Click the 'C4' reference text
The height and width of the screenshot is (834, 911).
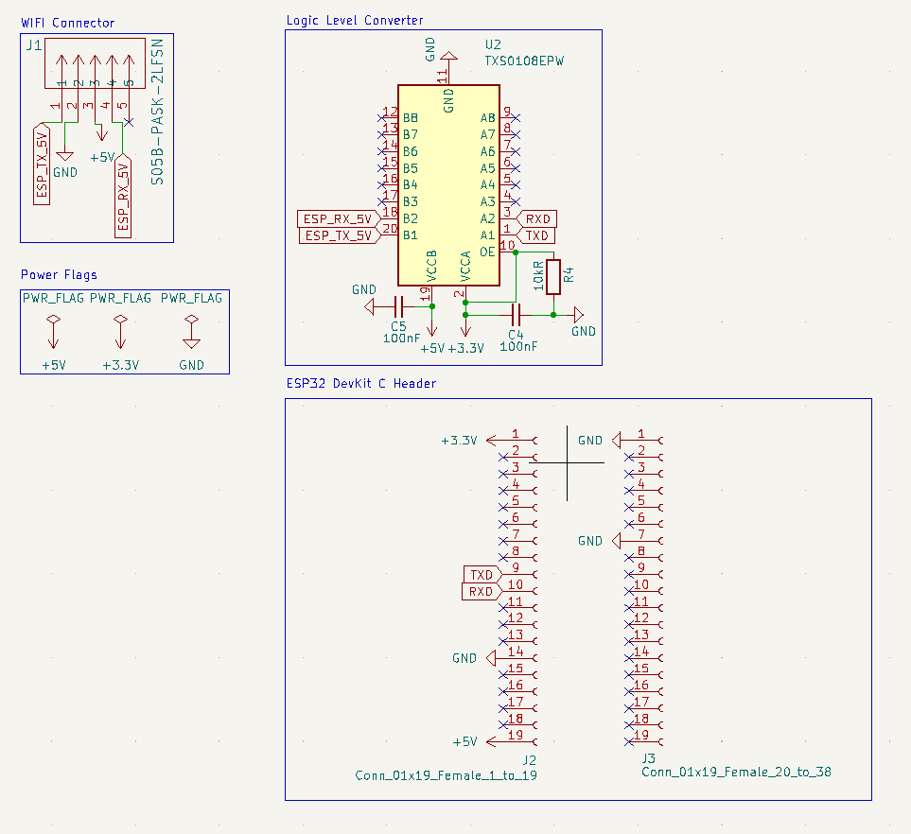(x=516, y=335)
